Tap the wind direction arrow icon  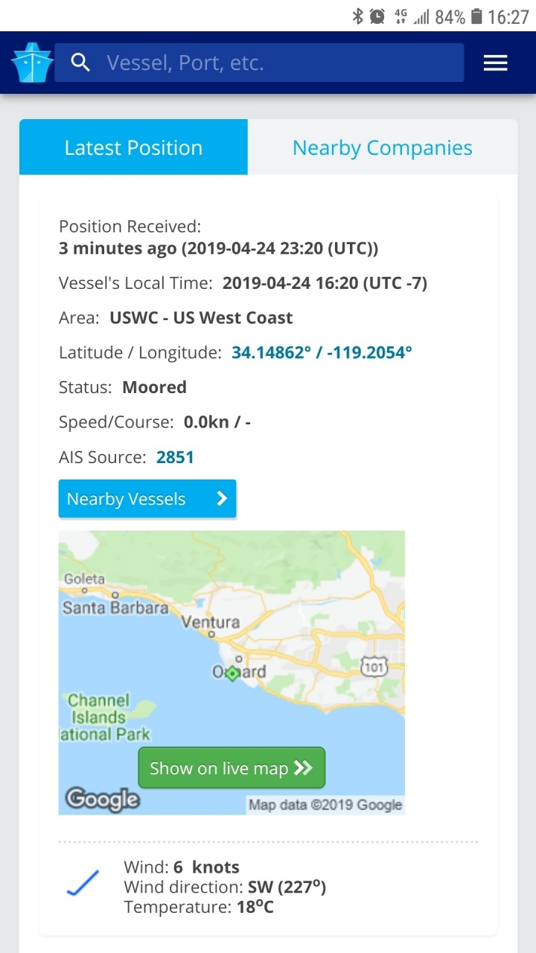point(83,883)
